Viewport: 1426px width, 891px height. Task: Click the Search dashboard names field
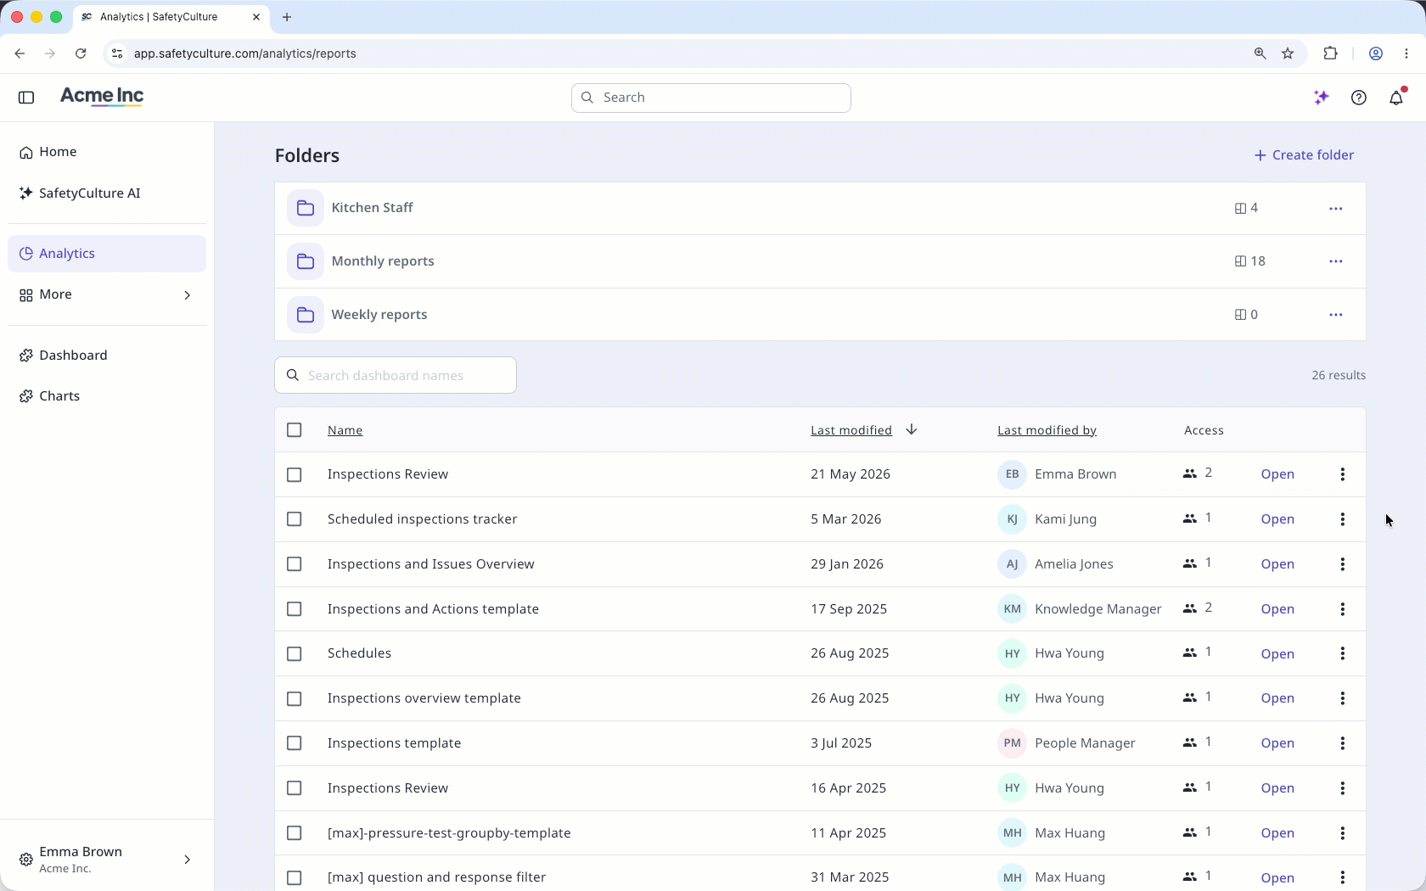pyautogui.click(x=396, y=375)
